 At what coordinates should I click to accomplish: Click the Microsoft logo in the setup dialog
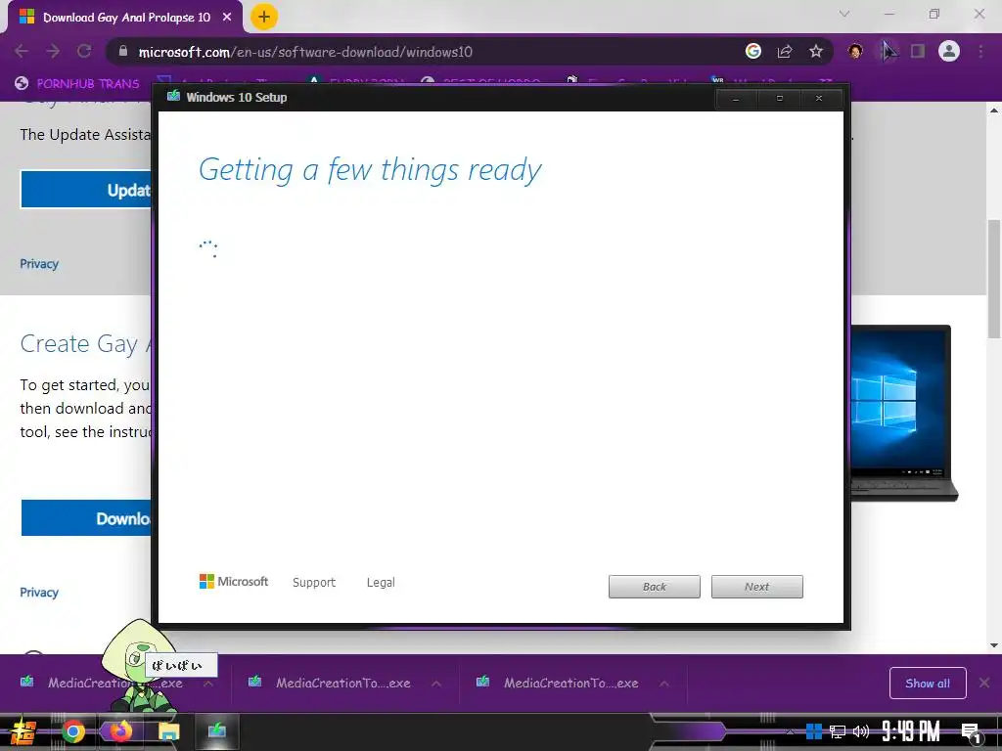click(x=234, y=582)
